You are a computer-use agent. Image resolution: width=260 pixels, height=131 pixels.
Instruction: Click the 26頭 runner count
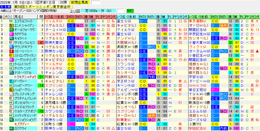point(63,2)
